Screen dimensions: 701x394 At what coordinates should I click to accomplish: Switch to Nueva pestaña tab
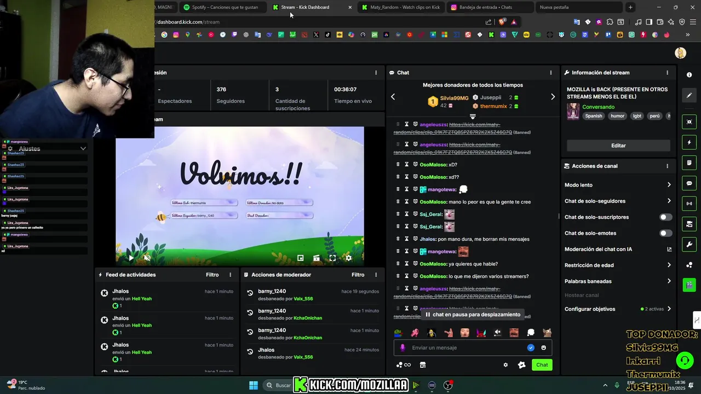pyautogui.click(x=578, y=7)
